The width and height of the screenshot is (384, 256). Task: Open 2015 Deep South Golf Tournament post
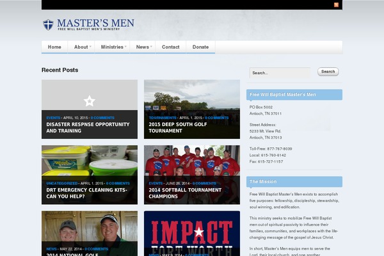(178, 127)
